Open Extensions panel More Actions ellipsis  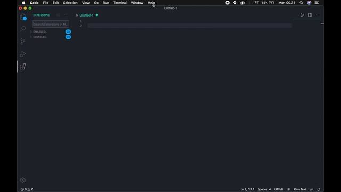coord(66,15)
